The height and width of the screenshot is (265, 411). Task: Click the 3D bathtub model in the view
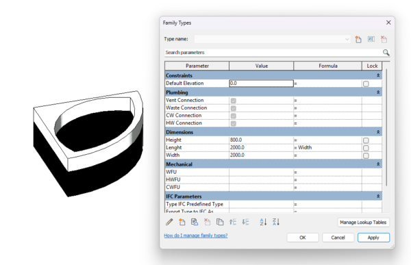point(88,144)
